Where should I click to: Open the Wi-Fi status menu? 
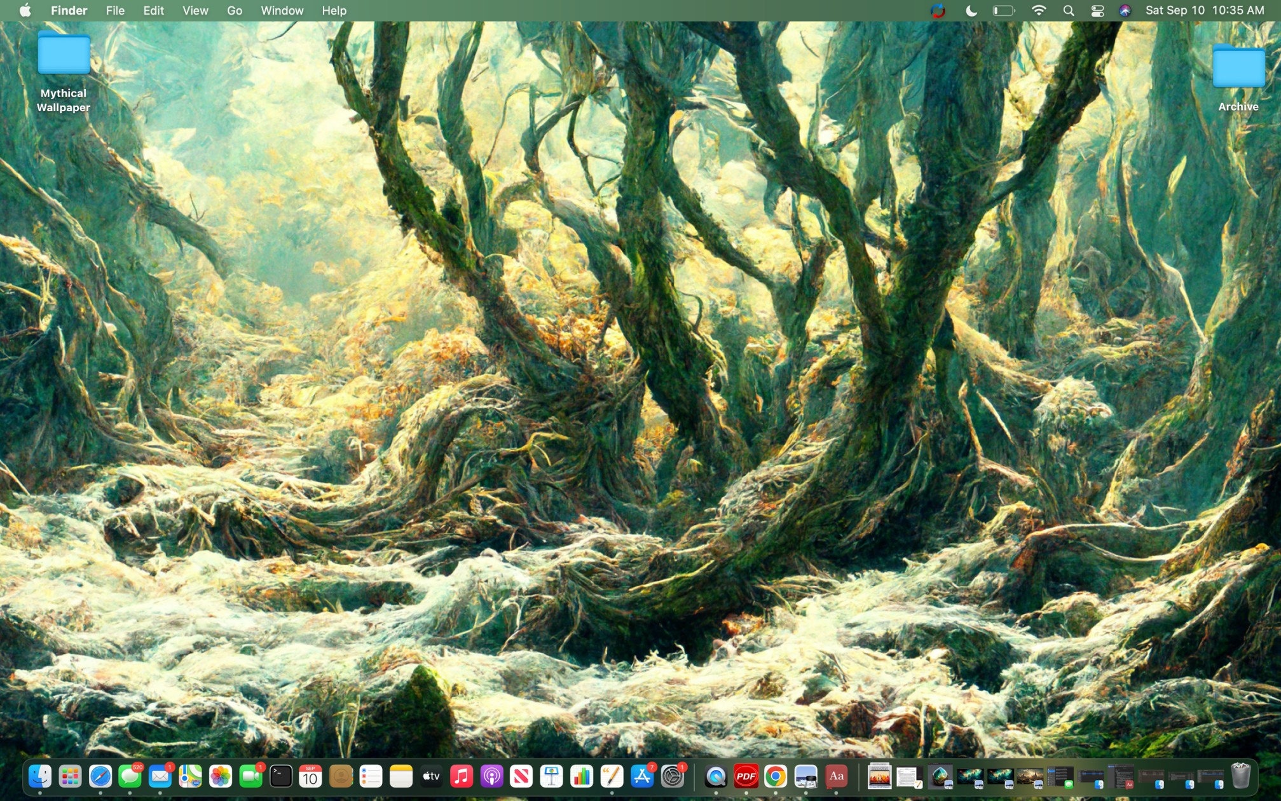(x=1039, y=10)
